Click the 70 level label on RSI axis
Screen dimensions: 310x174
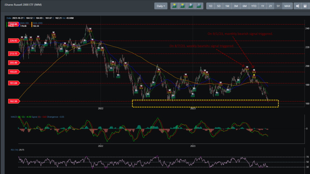coord(307,157)
